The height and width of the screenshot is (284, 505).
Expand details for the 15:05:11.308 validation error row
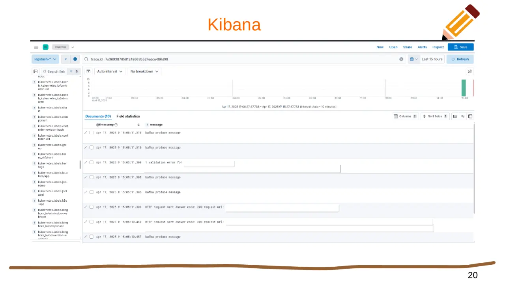86,162
